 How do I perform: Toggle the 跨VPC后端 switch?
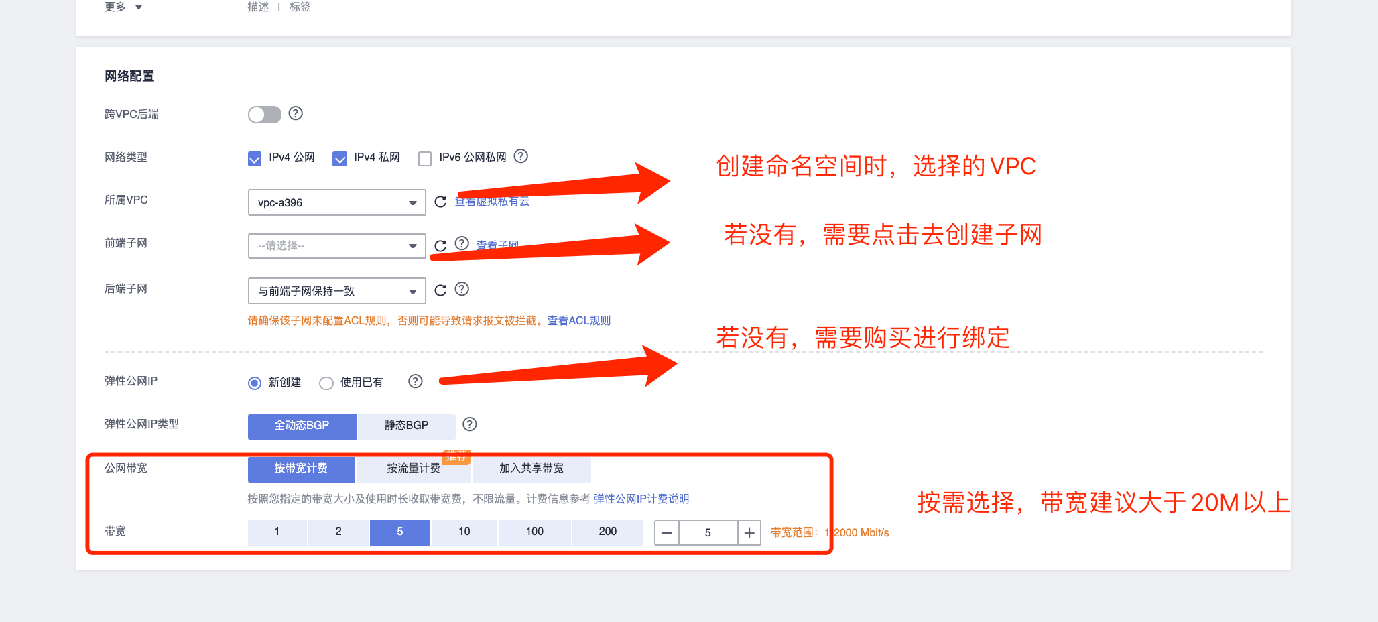tap(265, 114)
